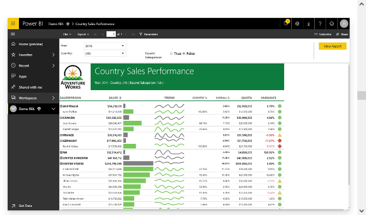This screenshot has height=215, width=366.
Task: Go to last page arrow
Action: tap(133, 34)
